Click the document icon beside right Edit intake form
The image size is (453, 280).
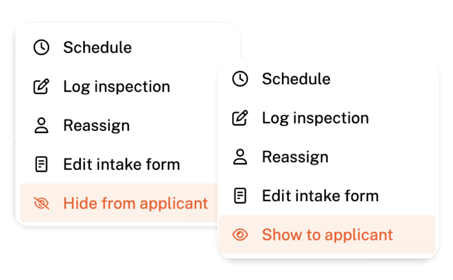pyautogui.click(x=240, y=196)
